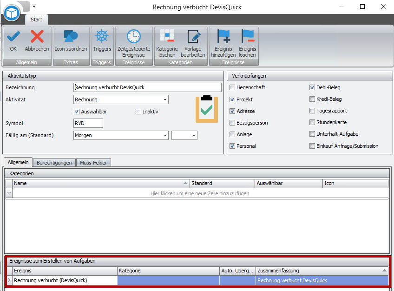Switch to the Berechtigungen tab
394x291 pixels.
click(x=54, y=163)
